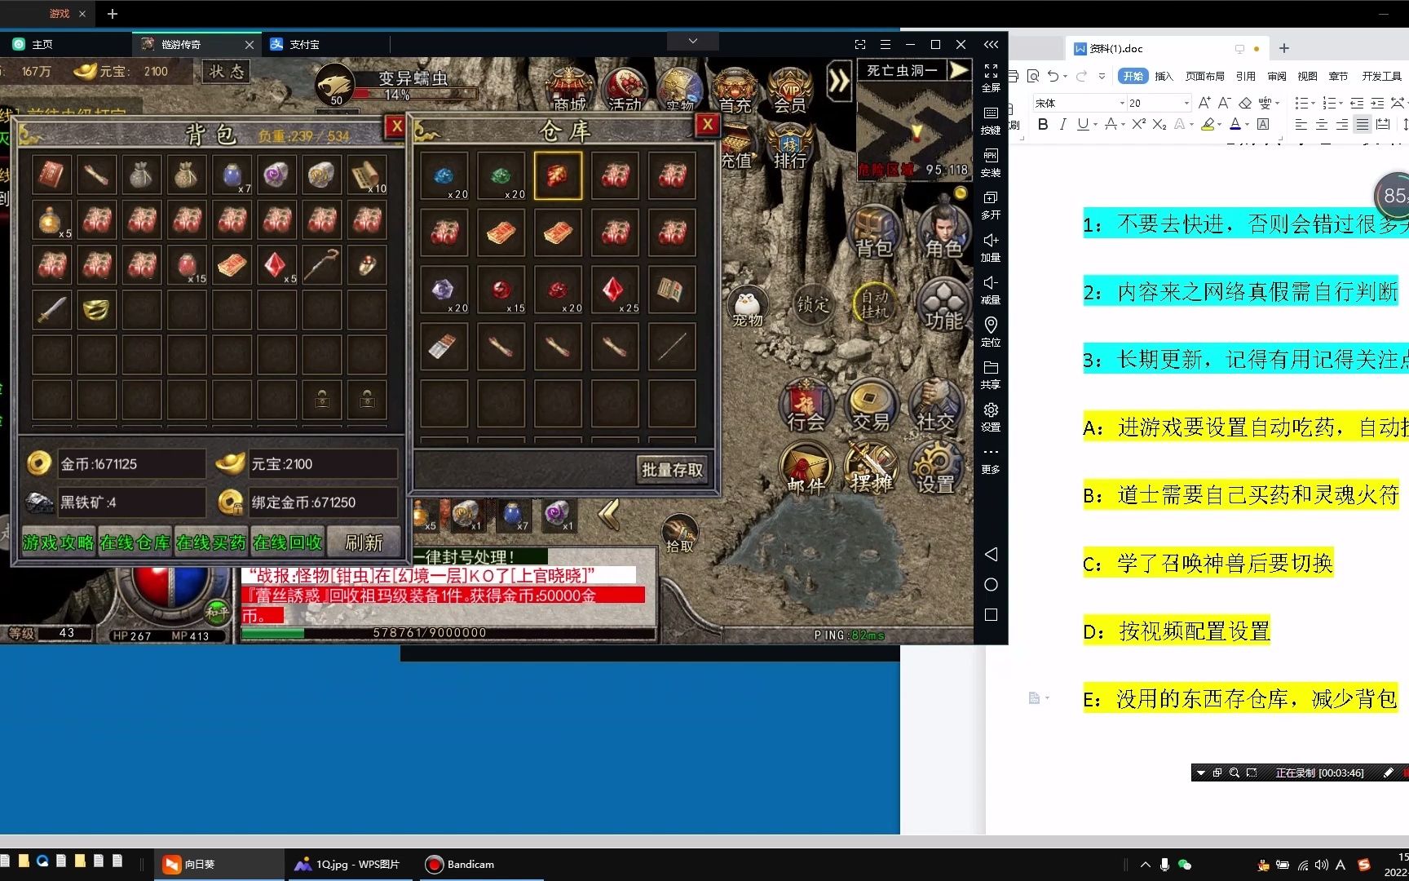Toggle character border in WPS
This screenshot has width=1409, height=881.
tap(1263, 124)
